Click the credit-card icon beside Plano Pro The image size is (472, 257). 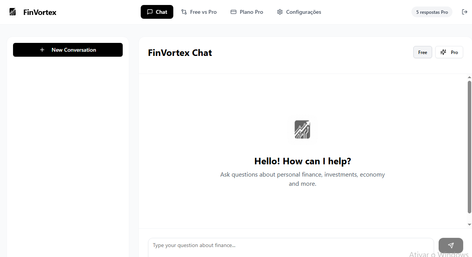coord(233,12)
